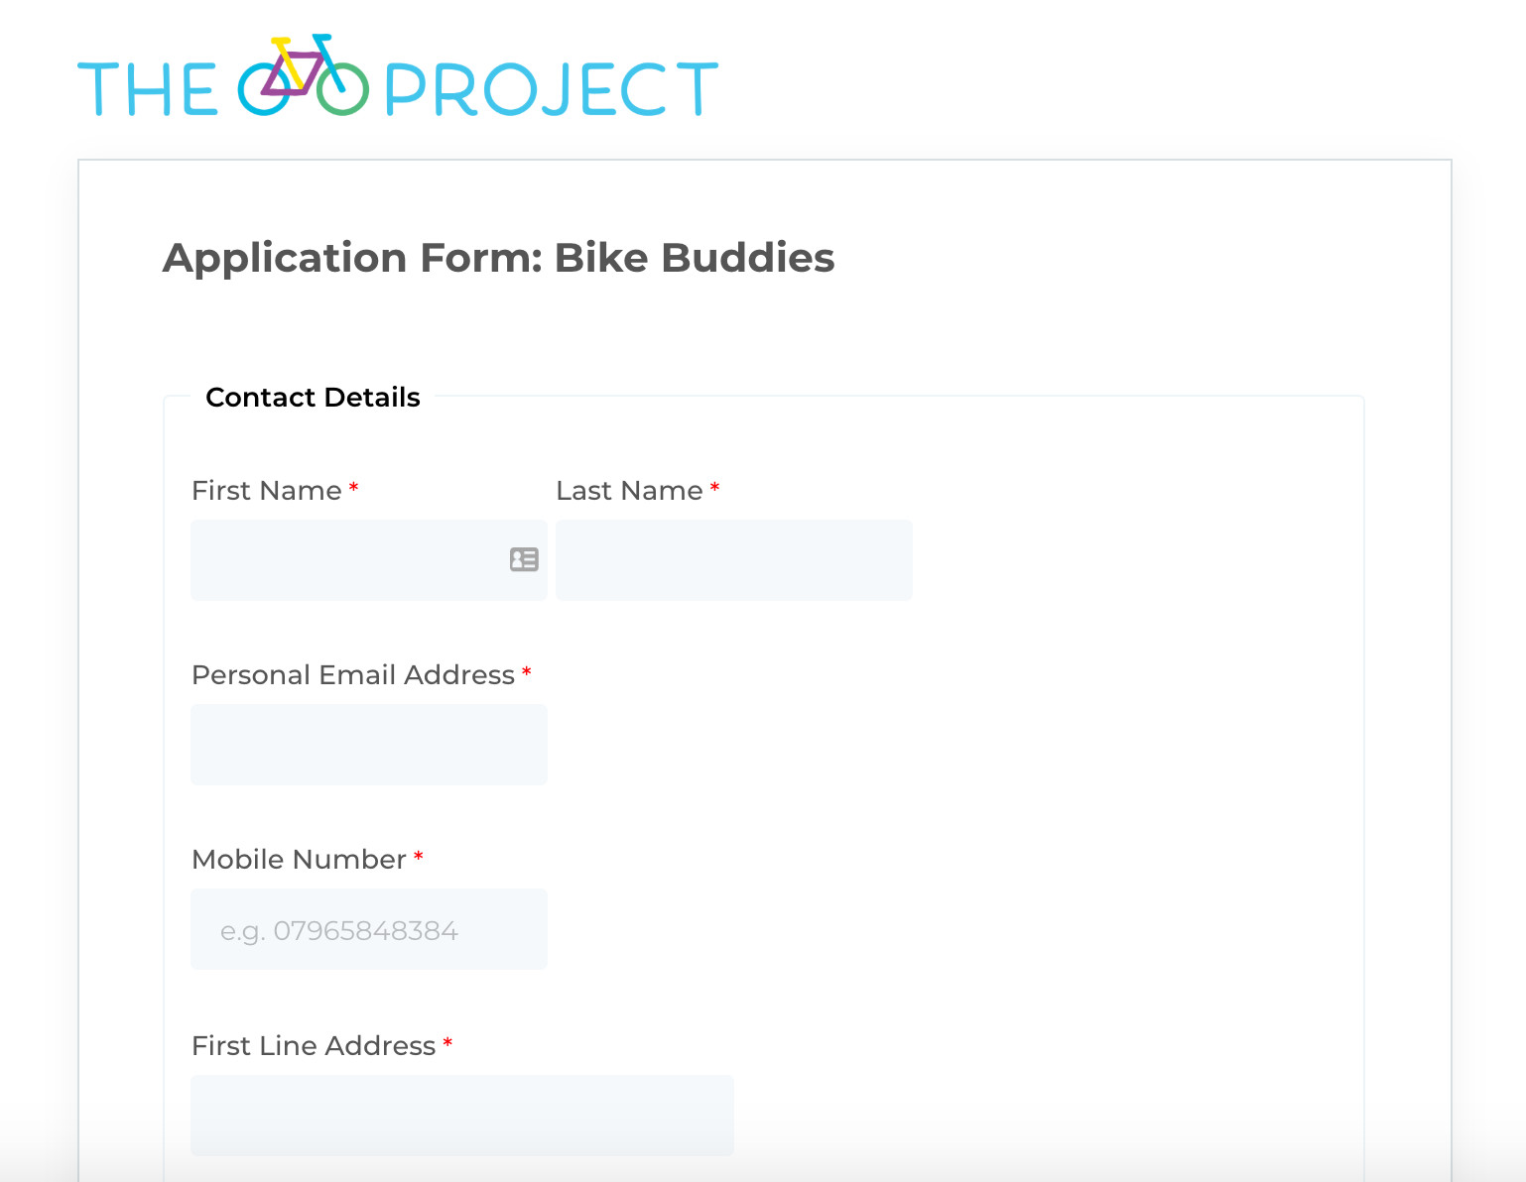Image resolution: width=1526 pixels, height=1182 pixels.
Task: Click the "Last Name" label
Action: [629, 491]
